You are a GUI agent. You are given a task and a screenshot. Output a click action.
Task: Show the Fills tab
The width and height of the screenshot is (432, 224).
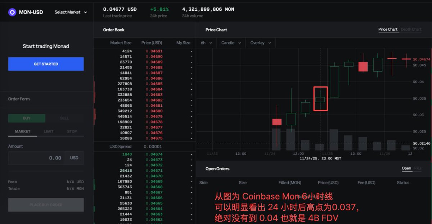coord(418,168)
